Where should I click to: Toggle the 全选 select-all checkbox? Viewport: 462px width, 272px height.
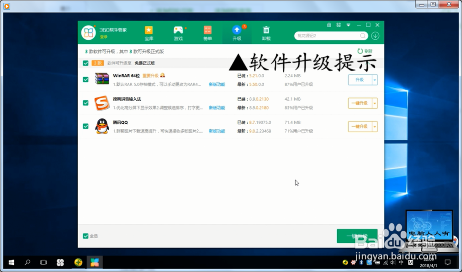(86, 236)
